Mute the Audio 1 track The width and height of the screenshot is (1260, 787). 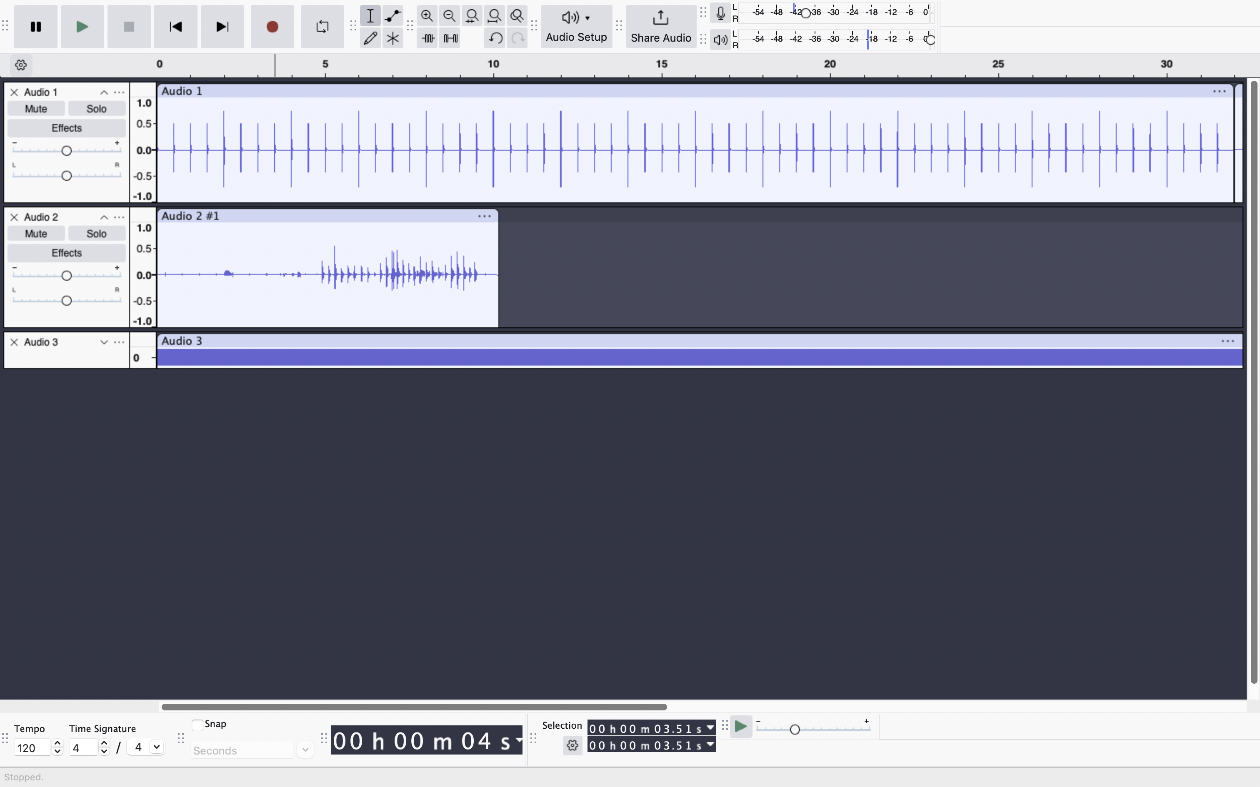pyautogui.click(x=36, y=109)
